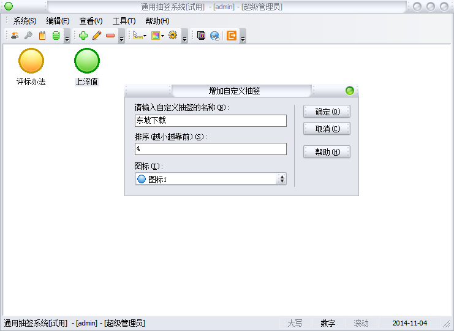Click the 增加自定义抽签 dialog title
Screen dimensions: 454x331
(234, 91)
